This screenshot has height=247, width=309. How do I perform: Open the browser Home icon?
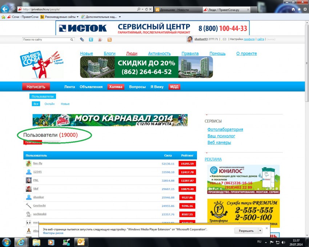(x=293, y=9)
